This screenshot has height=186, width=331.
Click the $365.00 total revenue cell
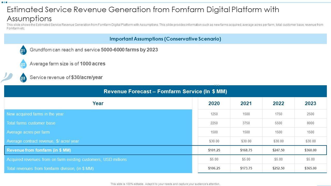point(311,168)
